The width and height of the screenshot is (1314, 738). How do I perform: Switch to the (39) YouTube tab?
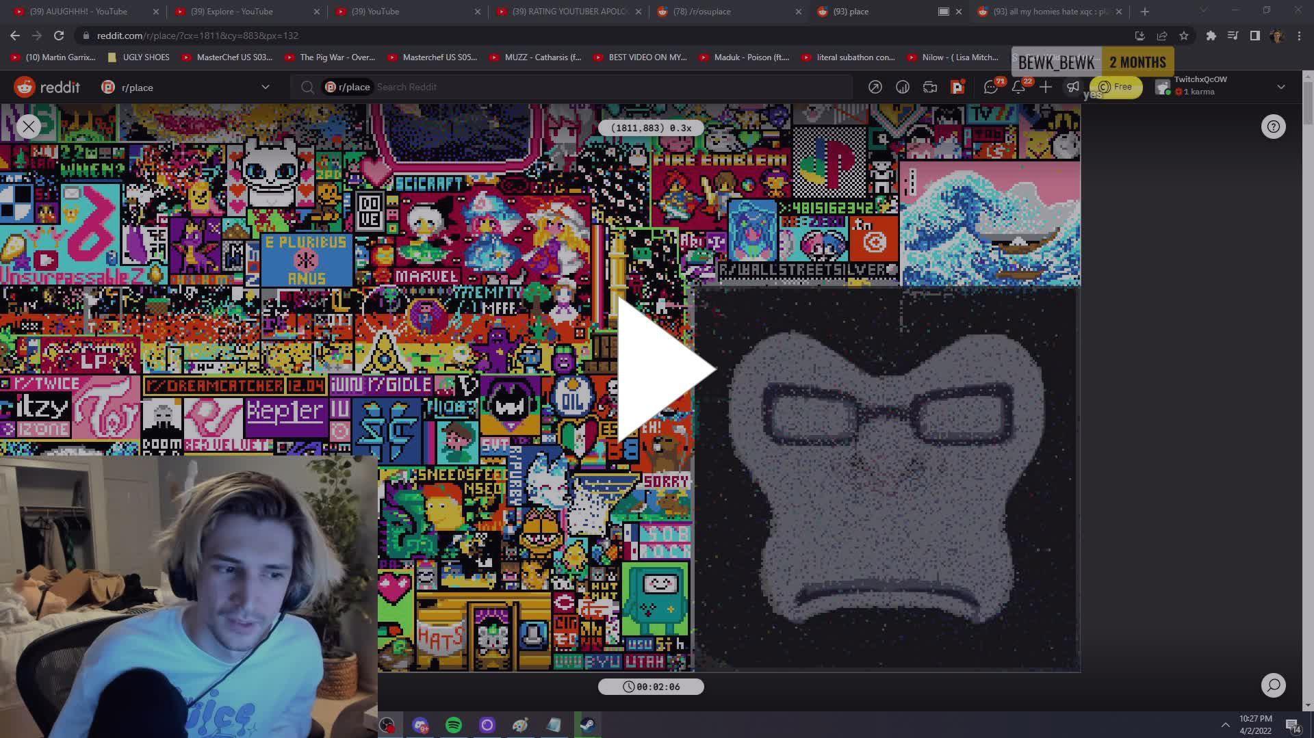pos(407,11)
